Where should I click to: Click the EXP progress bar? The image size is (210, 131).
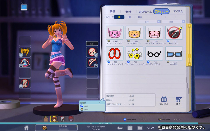coord(99,123)
